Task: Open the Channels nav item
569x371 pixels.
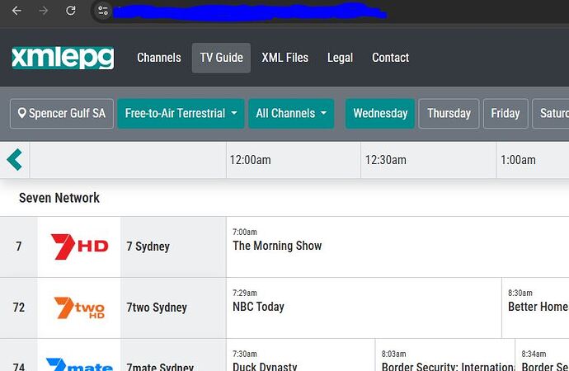Action: (x=159, y=58)
